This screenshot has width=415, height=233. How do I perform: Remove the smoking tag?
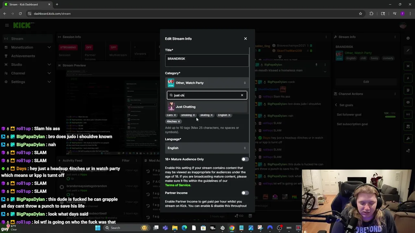point(194,115)
